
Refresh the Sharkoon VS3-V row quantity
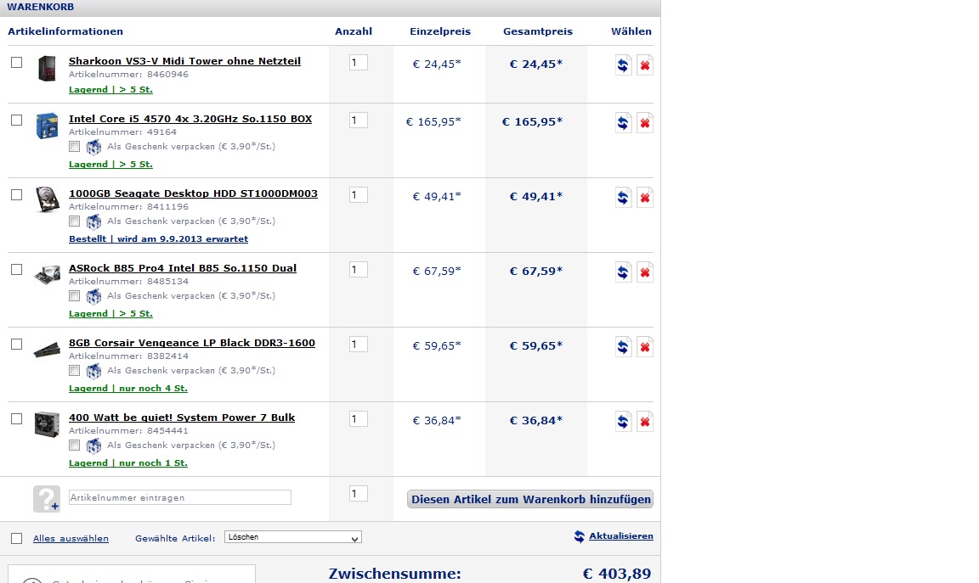pyautogui.click(x=623, y=64)
